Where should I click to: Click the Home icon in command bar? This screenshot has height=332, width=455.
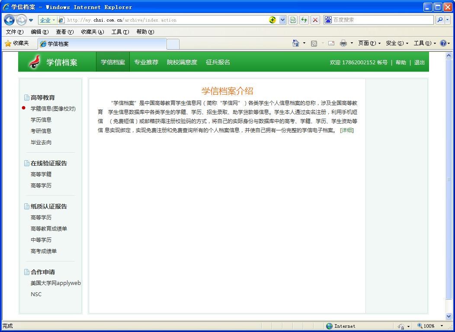pyautogui.click(x=296, y=43)
